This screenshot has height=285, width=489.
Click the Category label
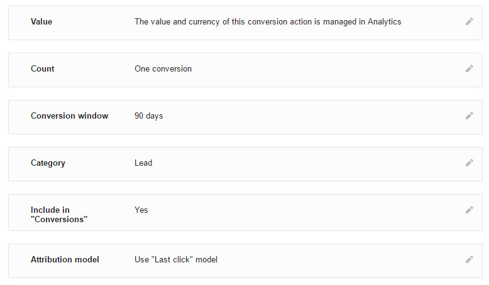pyautogui.click(x=48, y=163)
